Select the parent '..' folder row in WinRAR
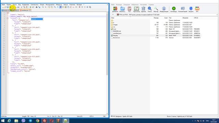 point(156,20)
